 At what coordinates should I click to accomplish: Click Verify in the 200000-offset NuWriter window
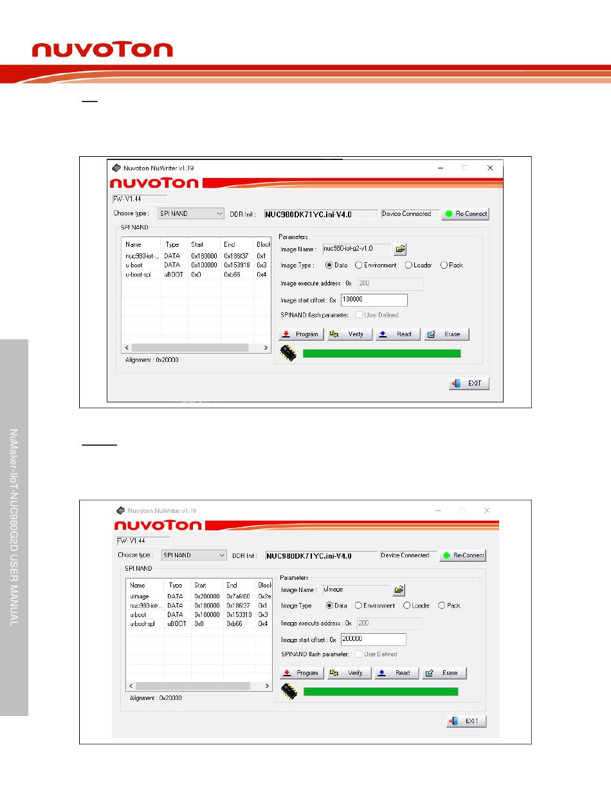[349, 673]
